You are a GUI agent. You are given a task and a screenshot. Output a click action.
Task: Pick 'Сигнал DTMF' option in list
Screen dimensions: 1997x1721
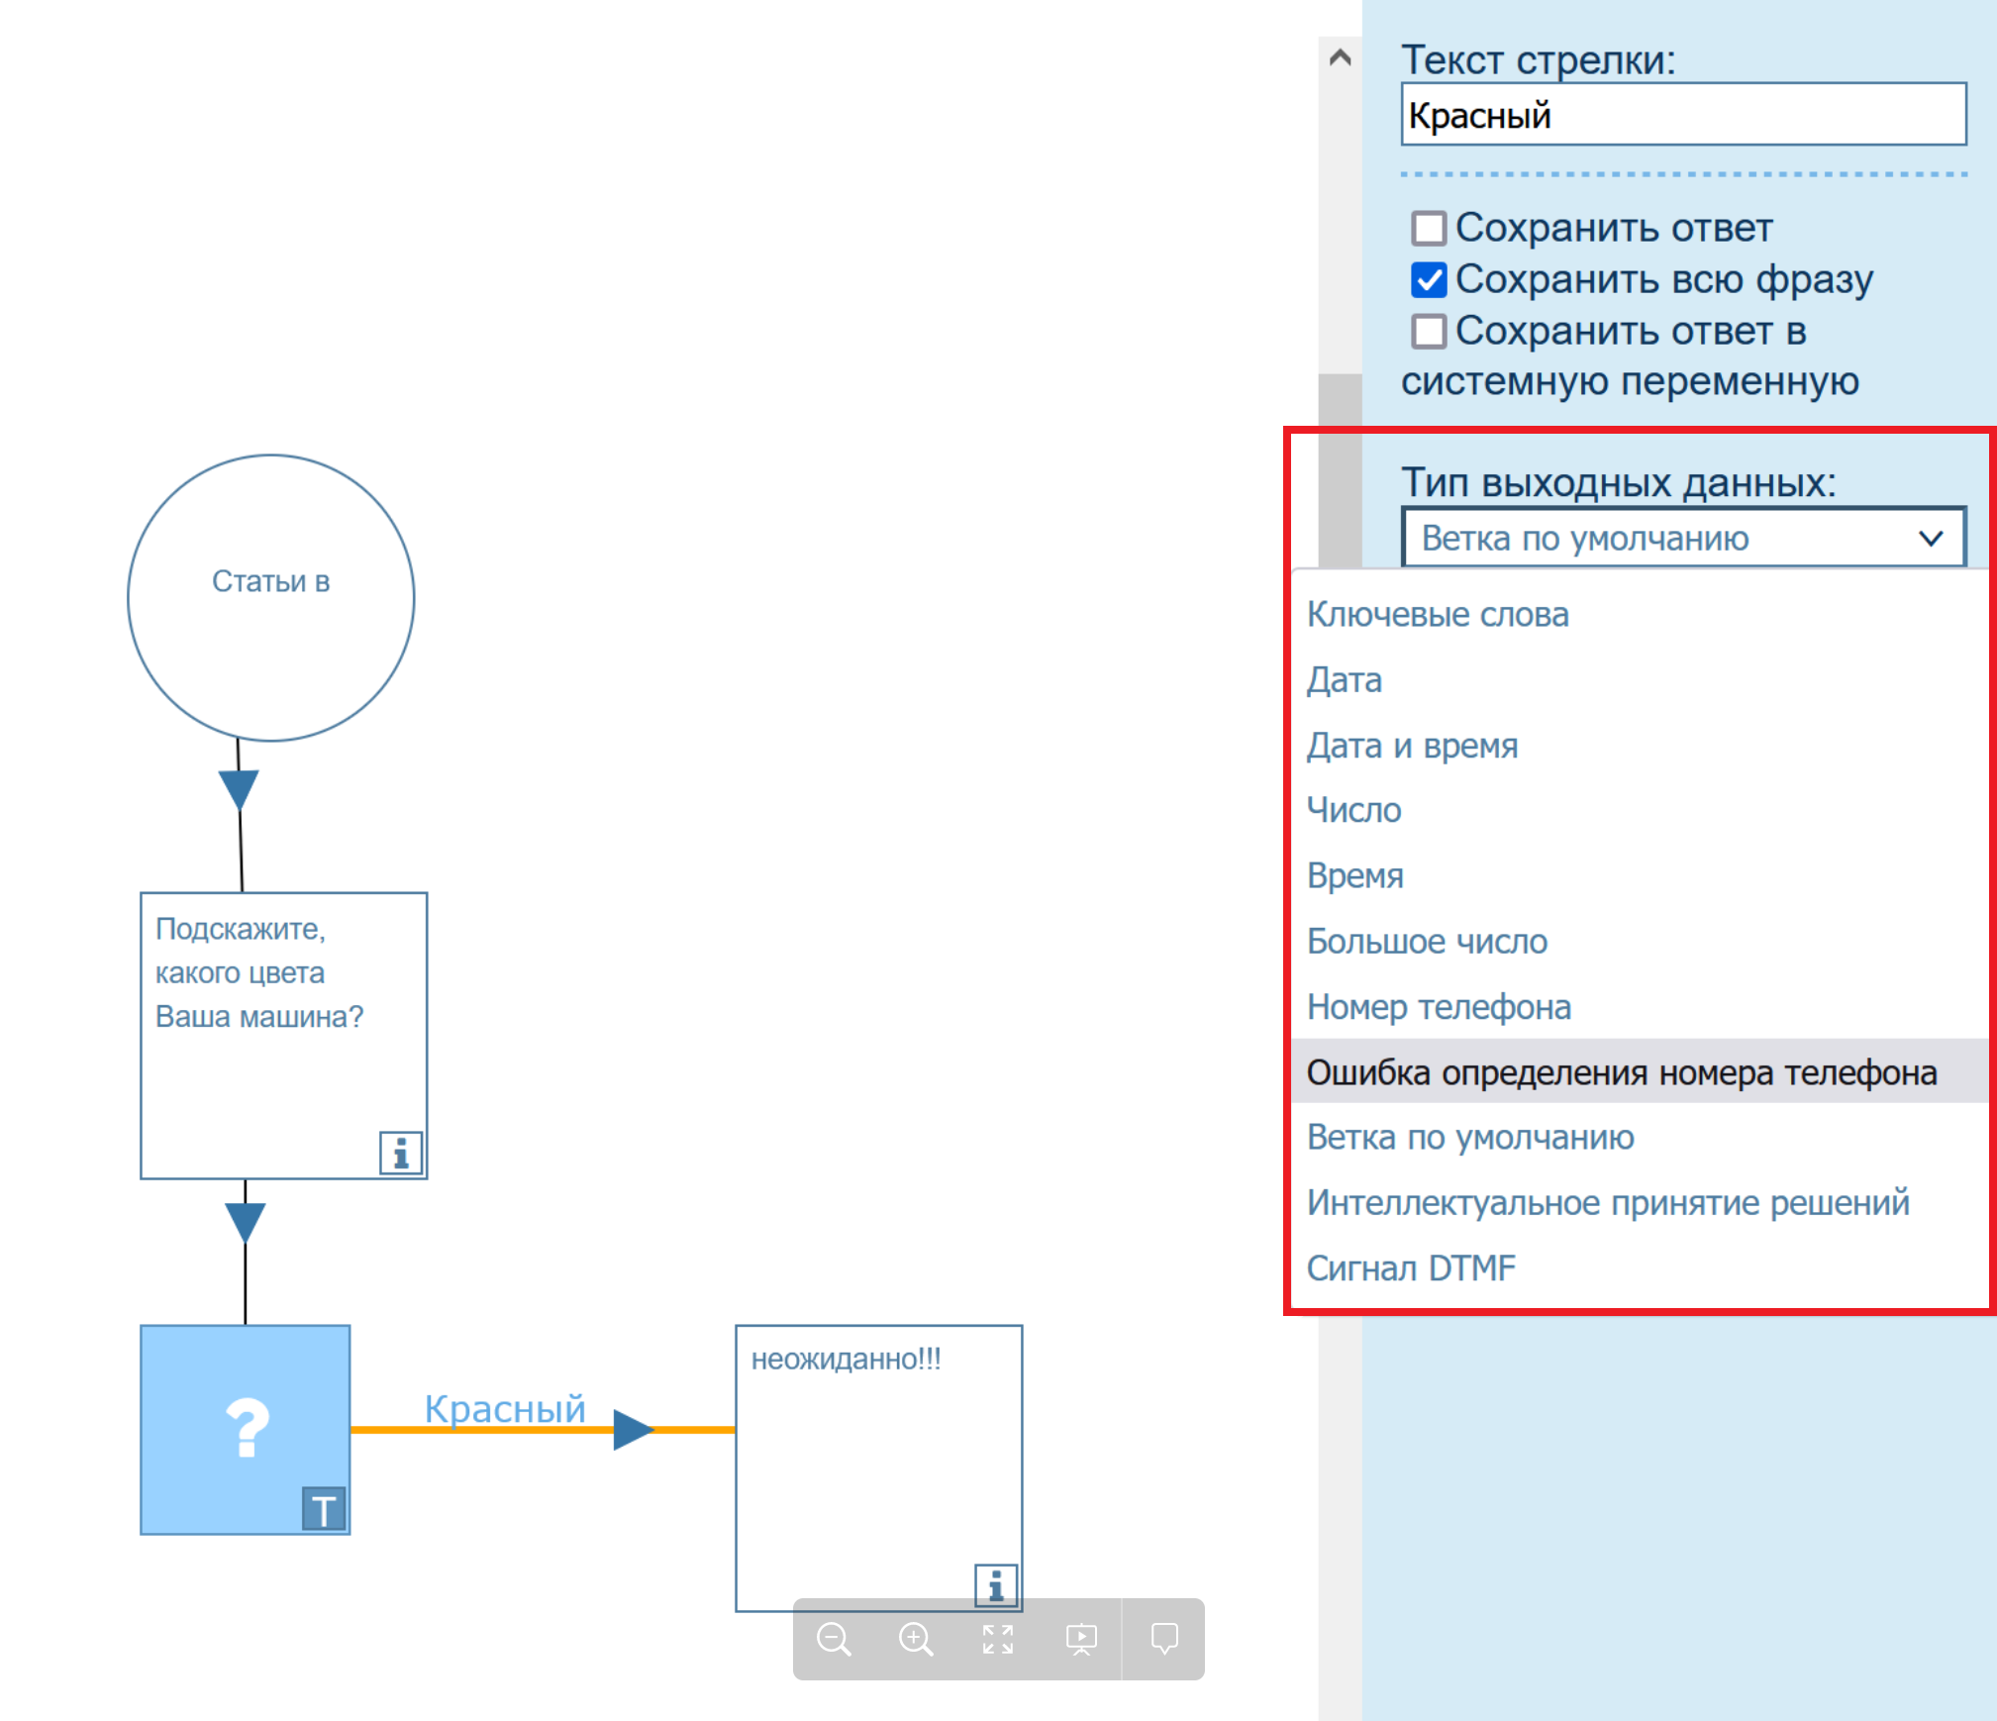coord(1410,1268)
